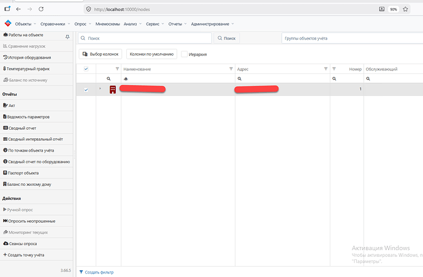Click the pin icon in the sidebar header

tap(67, 37)
